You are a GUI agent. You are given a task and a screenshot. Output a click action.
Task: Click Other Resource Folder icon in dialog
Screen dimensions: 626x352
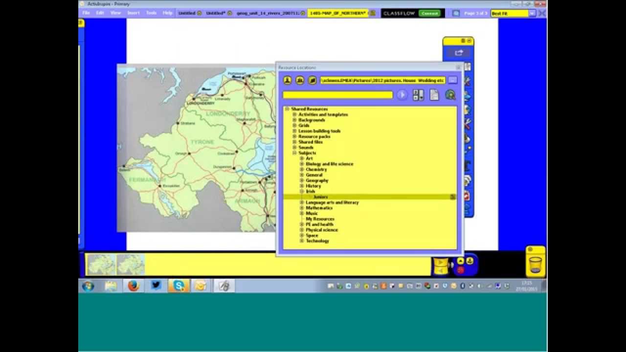pyautogui.click(x=313, y=80)
